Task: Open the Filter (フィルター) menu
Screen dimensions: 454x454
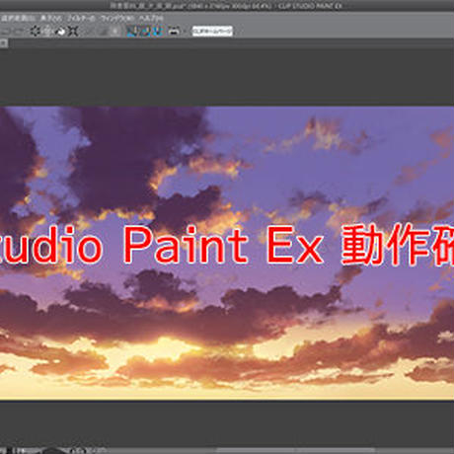Action: pyautogui.click(x=81, y=18)
